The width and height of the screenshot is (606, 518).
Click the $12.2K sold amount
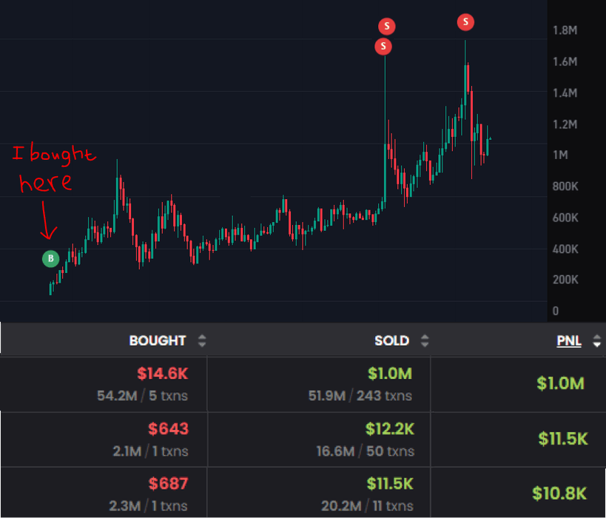click(x=388, y=429)
